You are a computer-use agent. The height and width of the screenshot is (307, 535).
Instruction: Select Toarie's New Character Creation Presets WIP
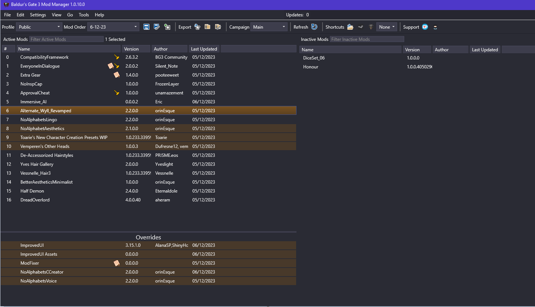tap(149, 138)
